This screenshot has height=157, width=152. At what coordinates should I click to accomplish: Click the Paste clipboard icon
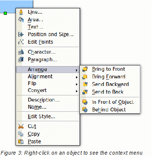tap(21, 141)
